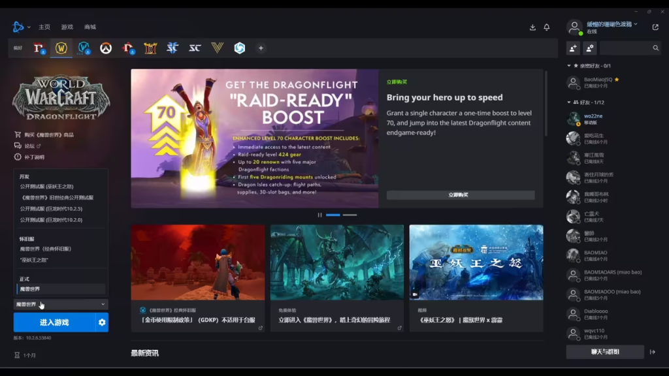Open the friend management settings icon

click(x=590, y=48)
